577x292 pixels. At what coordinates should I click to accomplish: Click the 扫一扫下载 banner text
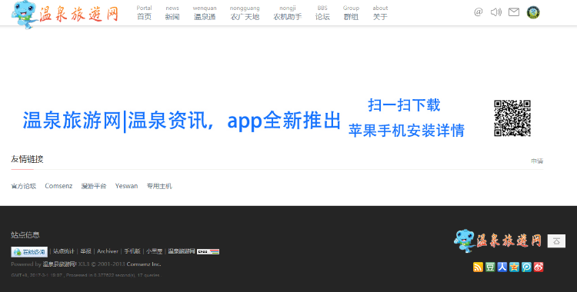(404, 105)
